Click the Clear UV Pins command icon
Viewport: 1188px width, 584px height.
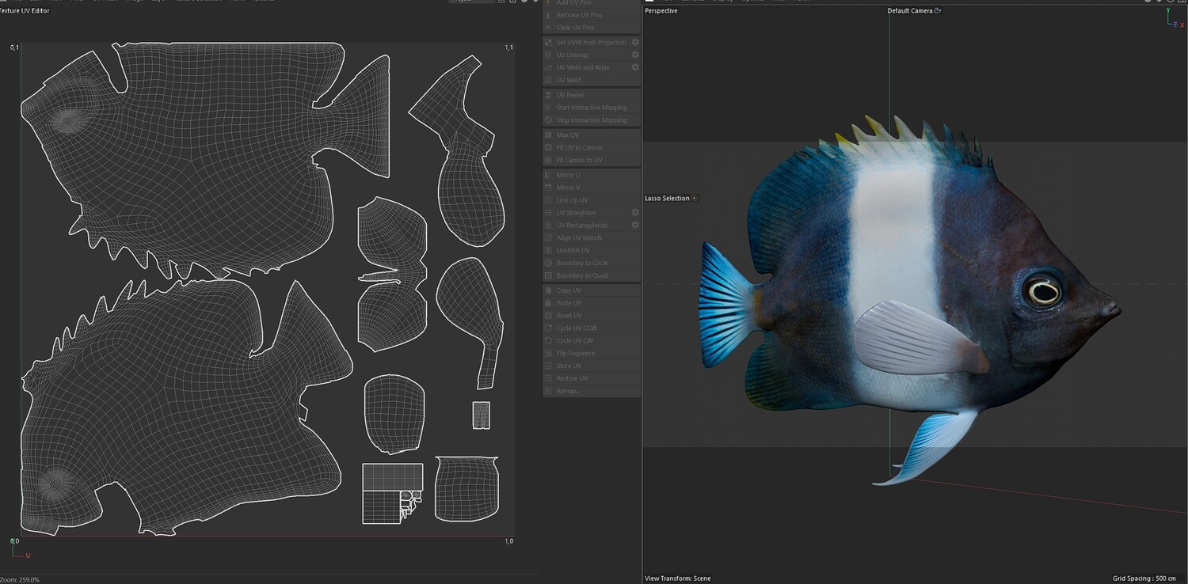point(548,28)
